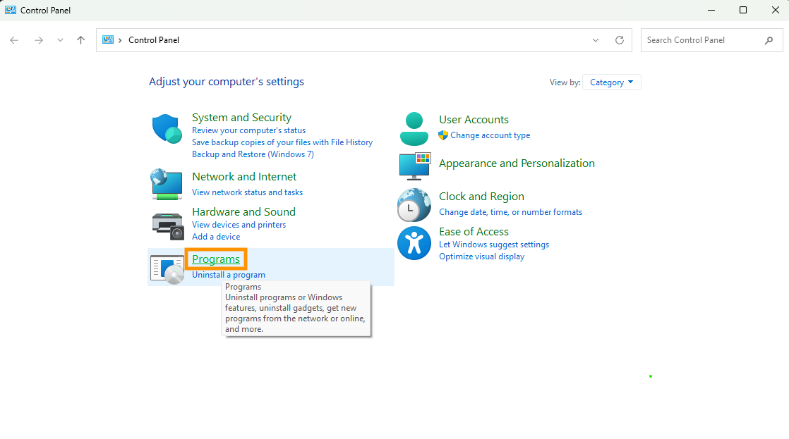This screenshot has height=439, width=789.
Task: Expand the breadcrumb chevron before Control Panel
Action: tap(120, 40)
